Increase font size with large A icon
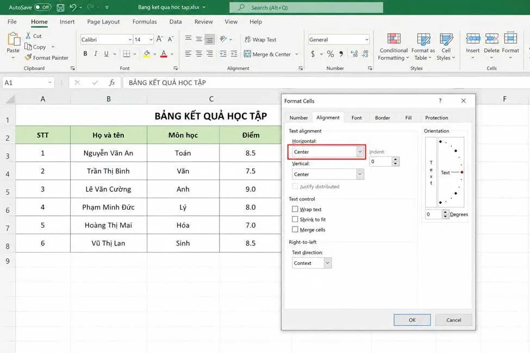This screenshot has height=353, width=530. tap(159, 39)
